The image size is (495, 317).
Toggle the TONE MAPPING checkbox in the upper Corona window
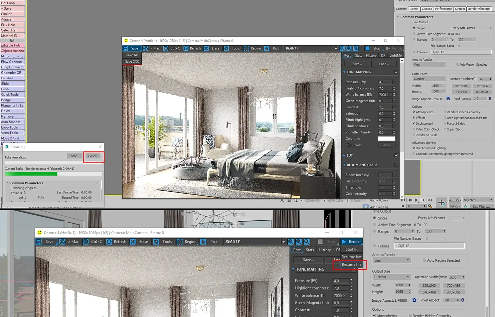(x=396, y=72)
